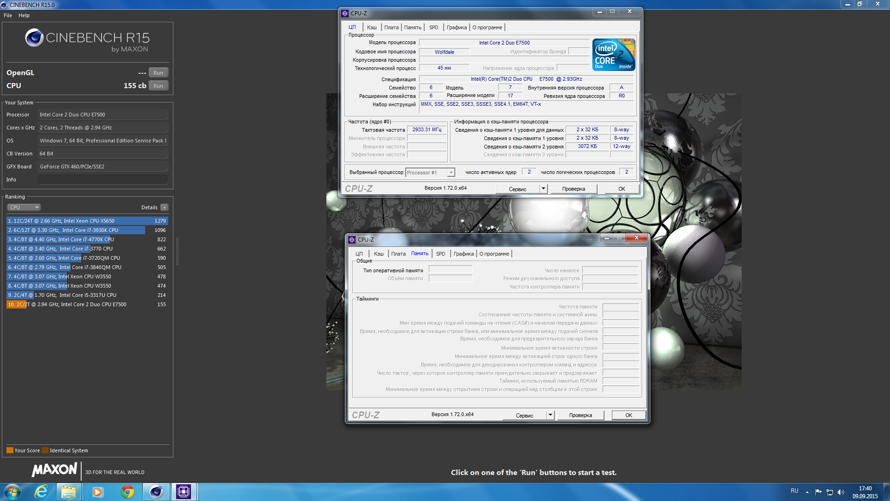Select ranking row Core i7-4770K CPU
Viewport: 890px width, 501px height.
coord(87,239)
